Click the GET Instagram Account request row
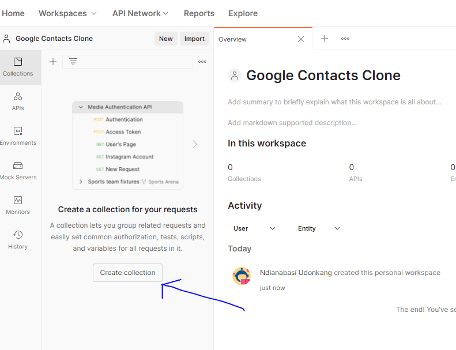 (x=127, y=157)
